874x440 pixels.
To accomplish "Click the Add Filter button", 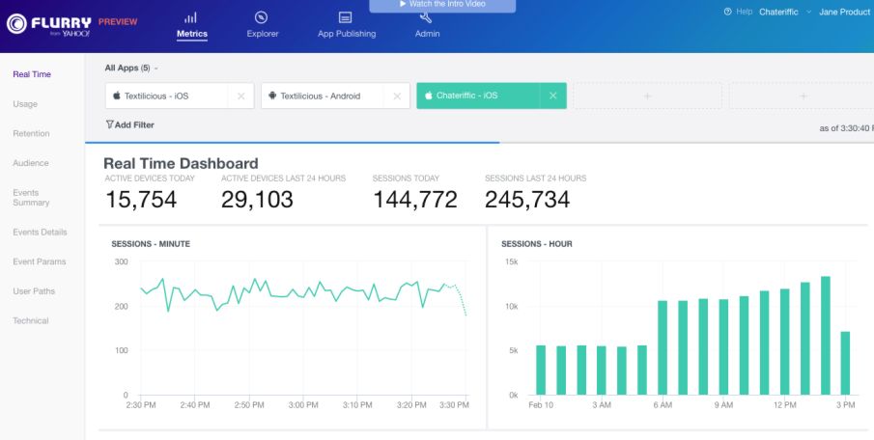I will pos(129,124).
